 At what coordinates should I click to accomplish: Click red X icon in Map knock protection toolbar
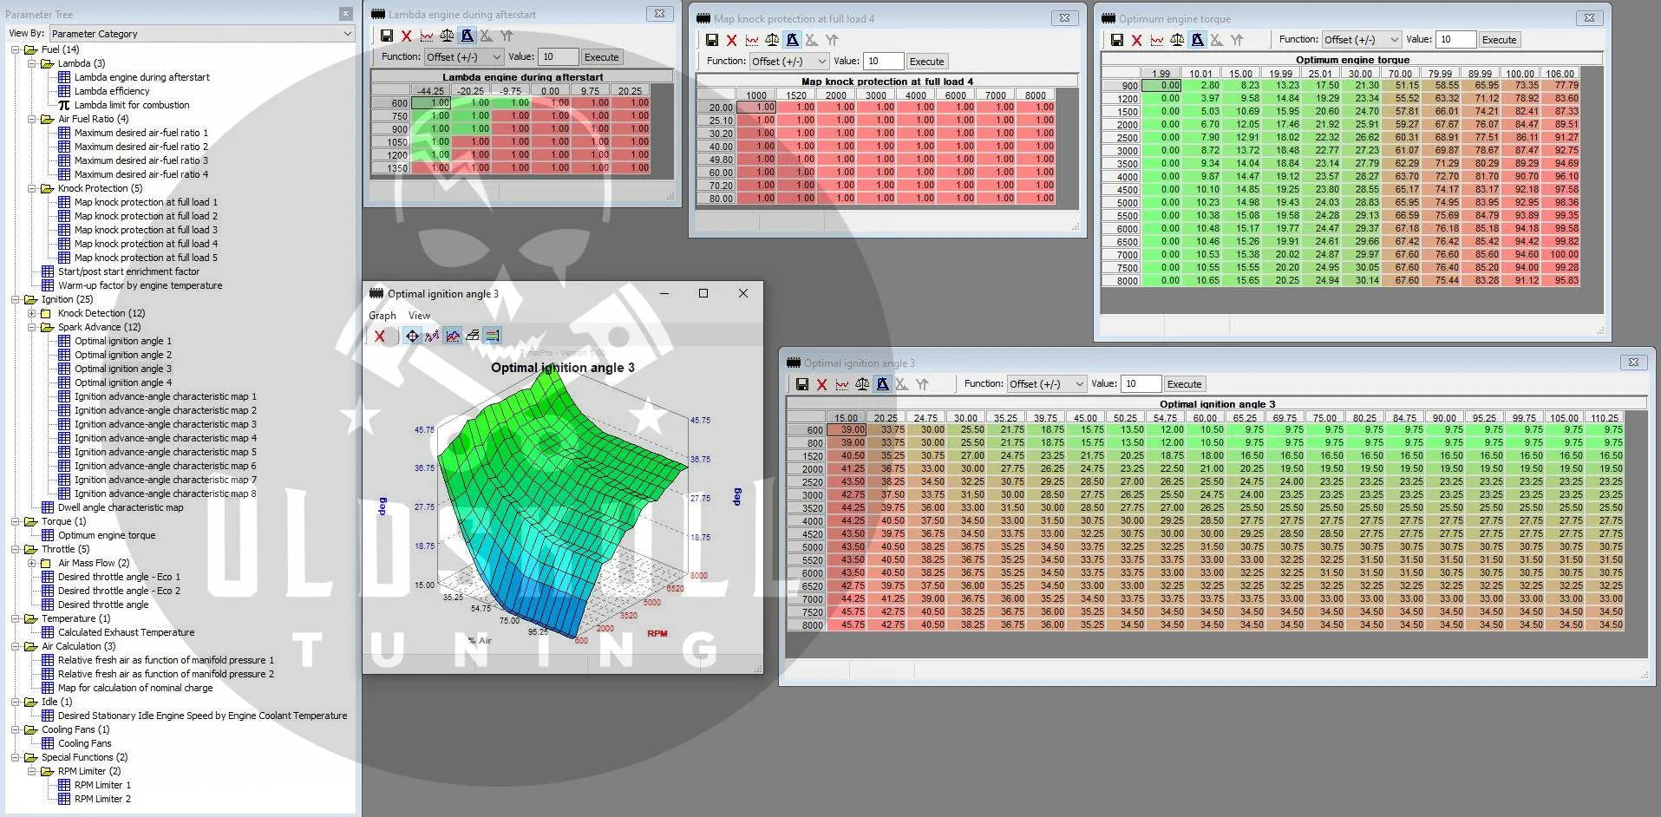(x=731, y=40)
